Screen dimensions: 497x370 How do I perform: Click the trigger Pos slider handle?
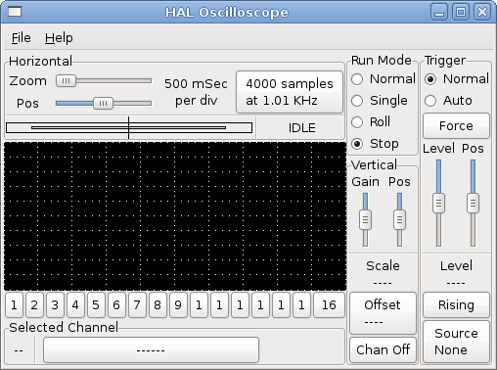coord(473,204)
